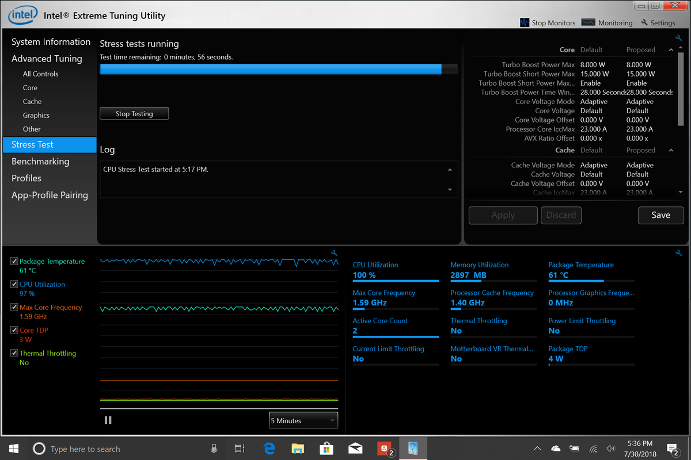Open Microsoft Edge from the taskbar
Screen dimensions: 691x460
269,448
